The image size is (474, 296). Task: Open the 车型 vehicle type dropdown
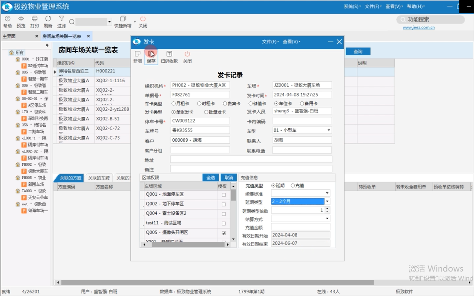coord(329,130)
